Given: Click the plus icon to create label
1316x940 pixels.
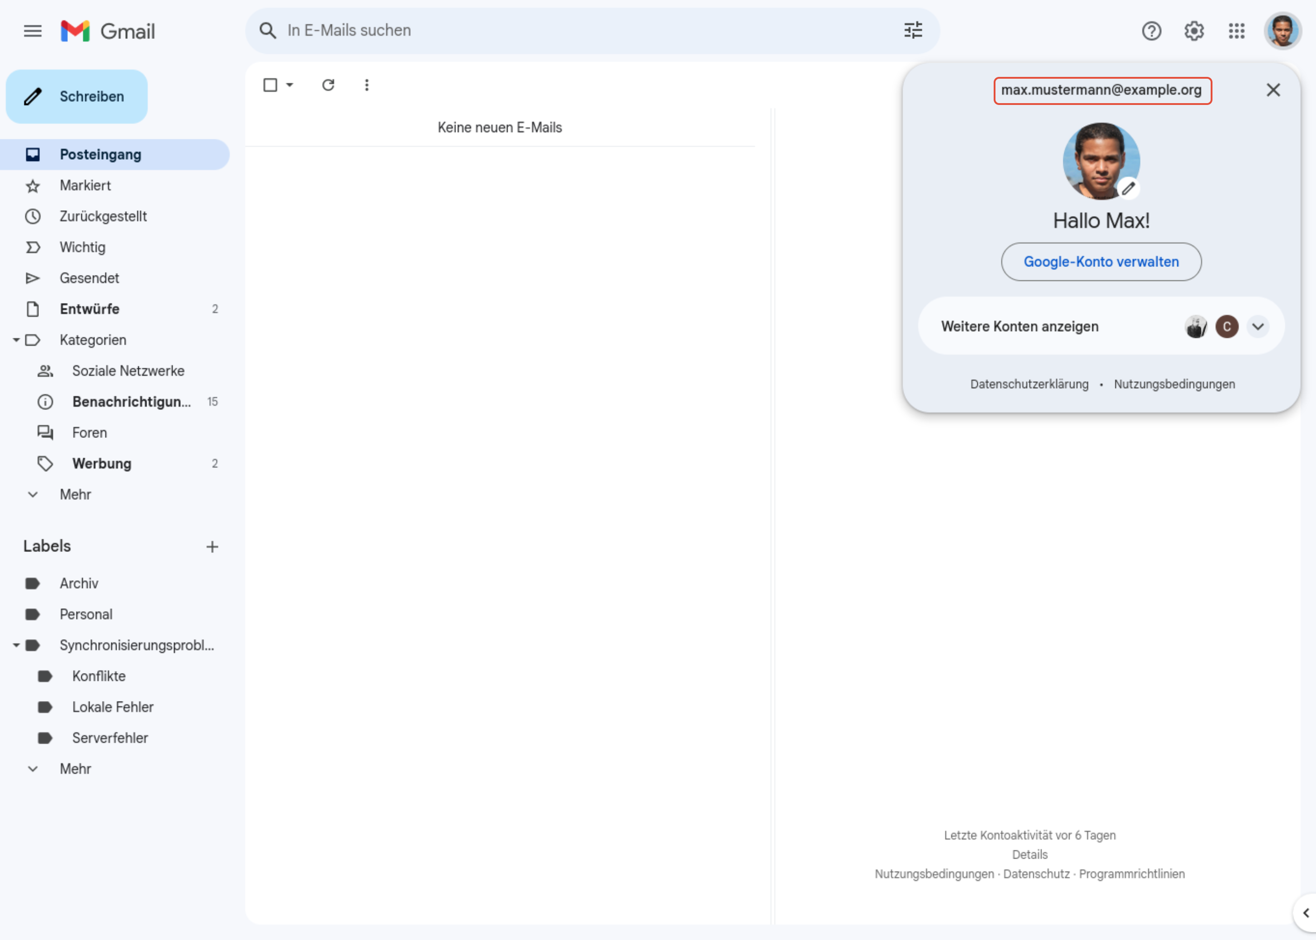Looking at the screenshot, I should pyautogui.click(x=212, y=546).
